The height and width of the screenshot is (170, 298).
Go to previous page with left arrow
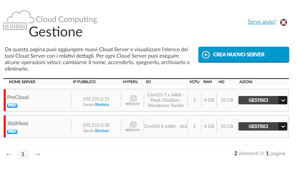[x=9, y=154]
